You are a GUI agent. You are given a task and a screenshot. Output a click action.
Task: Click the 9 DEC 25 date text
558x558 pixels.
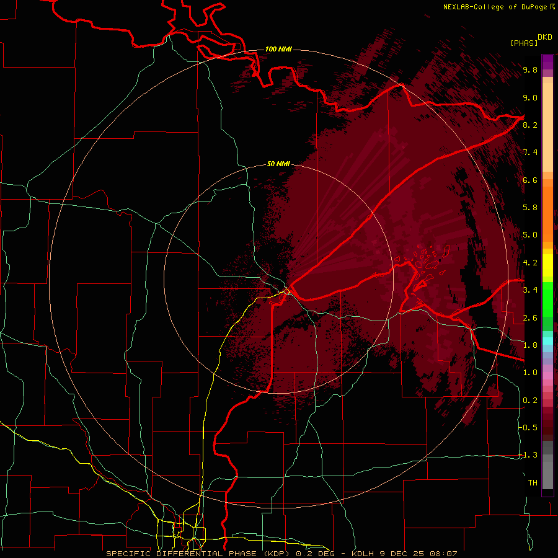402,554
